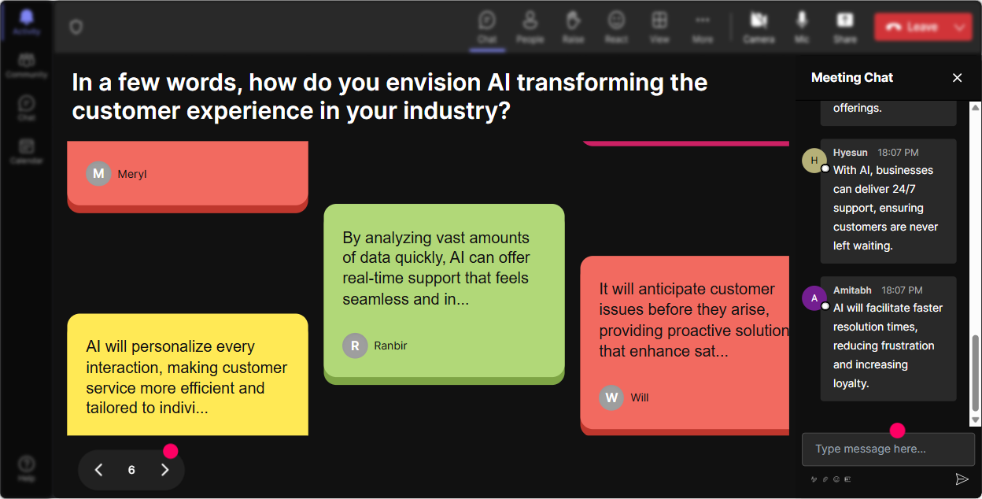Click Will's avatar on the red card

point(611,397)
